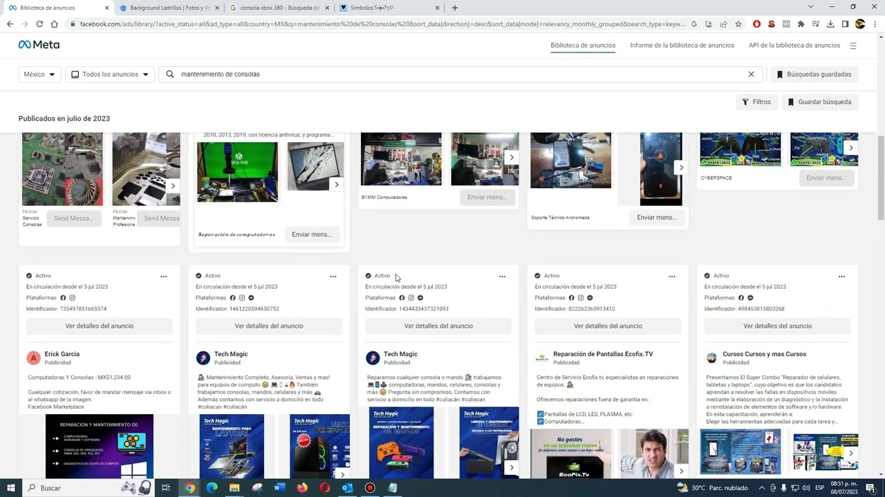
Task: Open the Chrome extensions puzzle icon
Action: coord(801,24)
